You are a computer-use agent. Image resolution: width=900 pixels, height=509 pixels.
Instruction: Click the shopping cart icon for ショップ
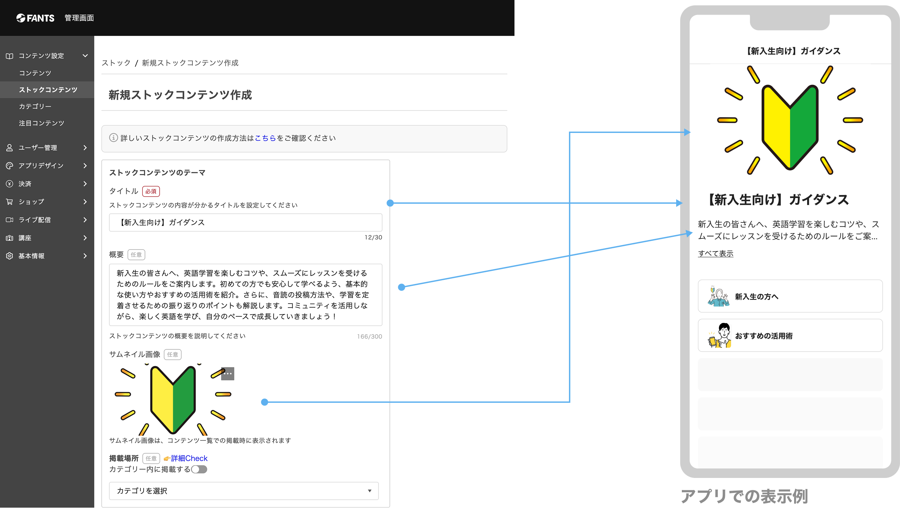[x=9, y=202]
